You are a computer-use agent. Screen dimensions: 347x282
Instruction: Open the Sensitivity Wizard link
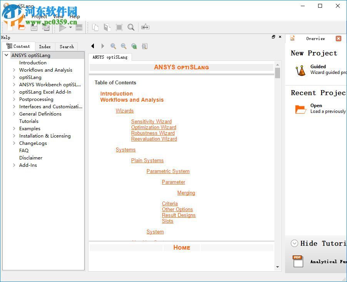[151, 121]
